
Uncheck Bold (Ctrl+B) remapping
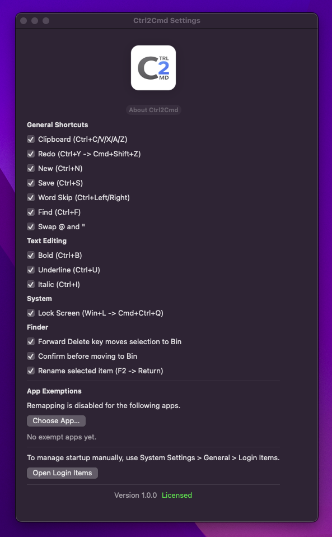(31, 255)
